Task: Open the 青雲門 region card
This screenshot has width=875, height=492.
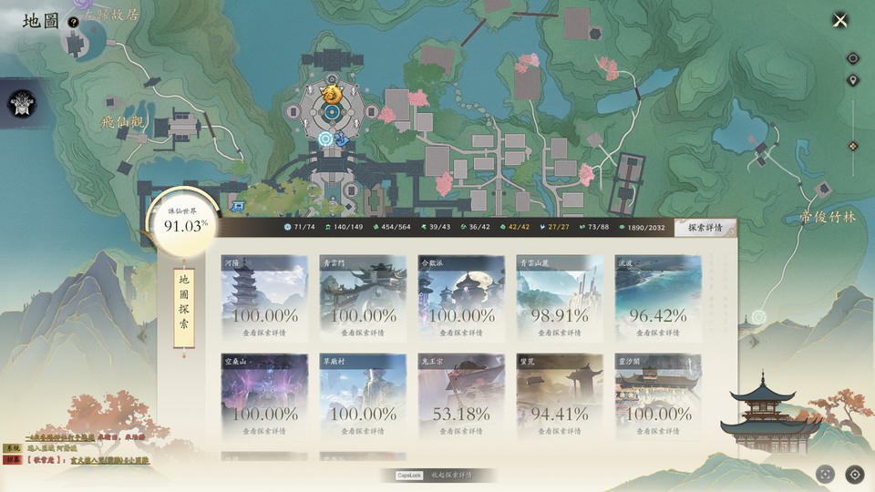Action: [x=363, y=297]
